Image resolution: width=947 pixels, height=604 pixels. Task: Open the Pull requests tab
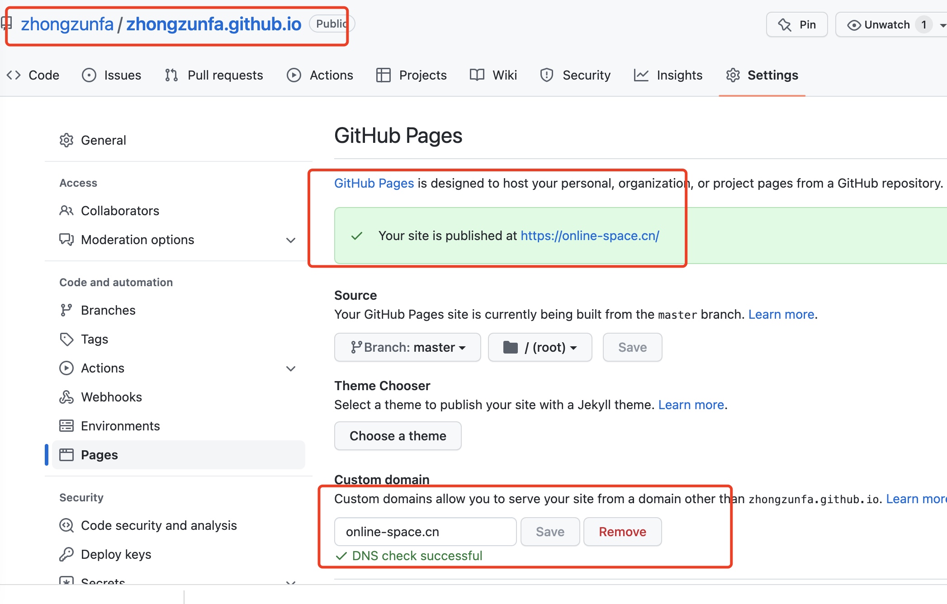click(214, 75)
